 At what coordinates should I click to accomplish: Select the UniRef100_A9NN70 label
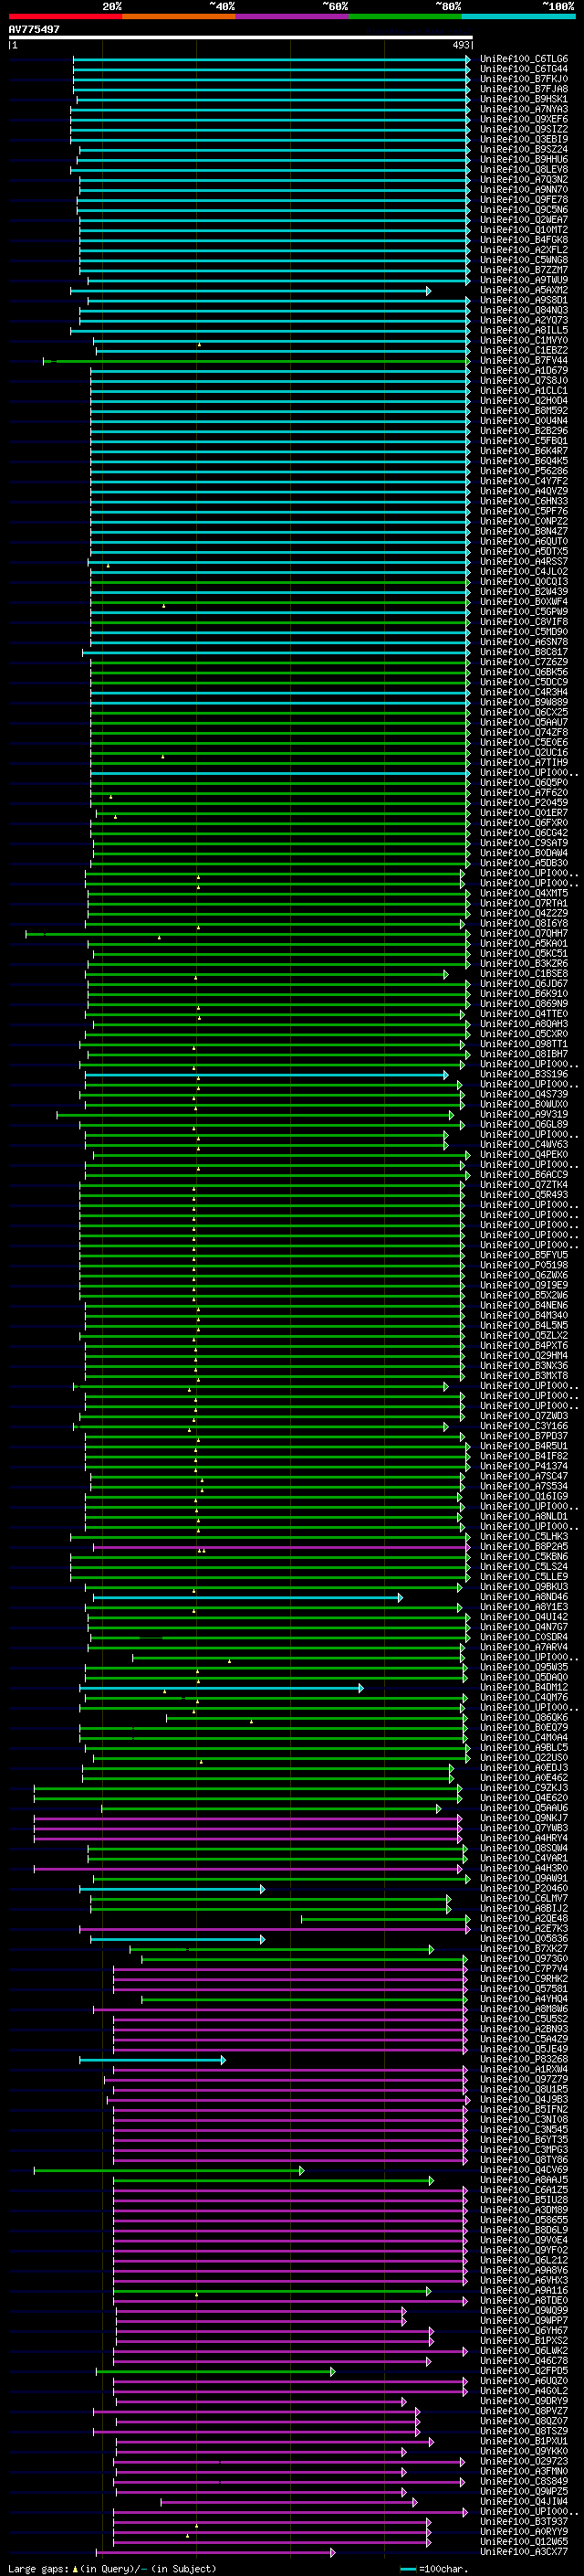pos(523,190)
